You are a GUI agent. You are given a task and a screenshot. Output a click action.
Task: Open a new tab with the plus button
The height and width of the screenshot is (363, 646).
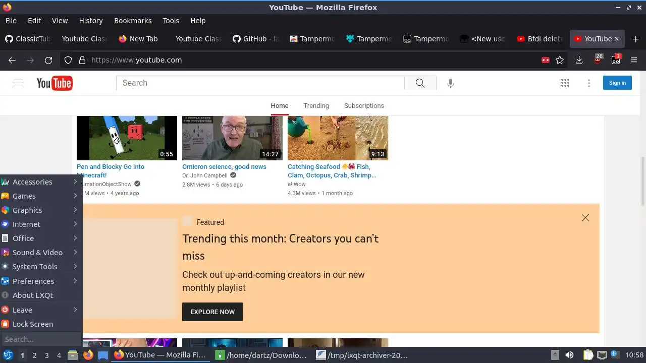tap(635, 39)
